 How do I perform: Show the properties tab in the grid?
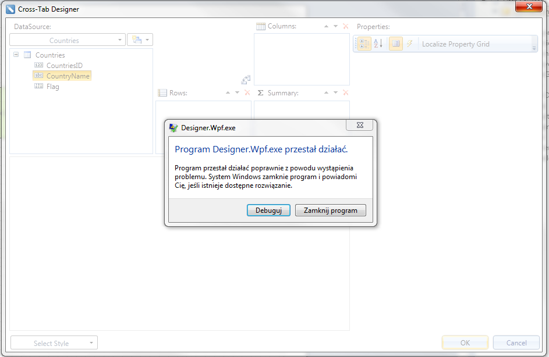(x=396, y=44)
